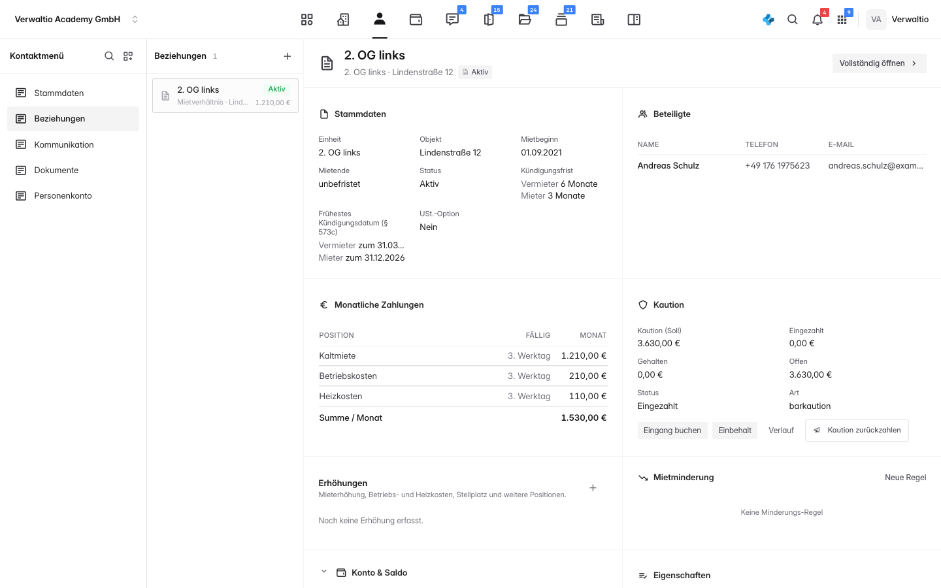Viewport: 941px width, 588px height.
Task: Go to Kommunikation in the Kontaktmenü
Action: 73,144
